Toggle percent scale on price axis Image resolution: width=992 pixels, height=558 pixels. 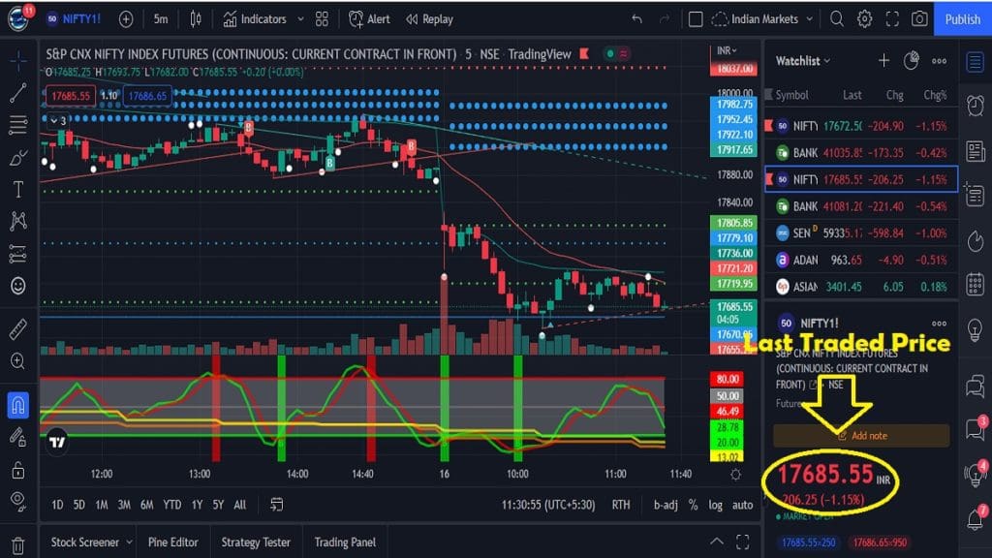click(694, 505)
